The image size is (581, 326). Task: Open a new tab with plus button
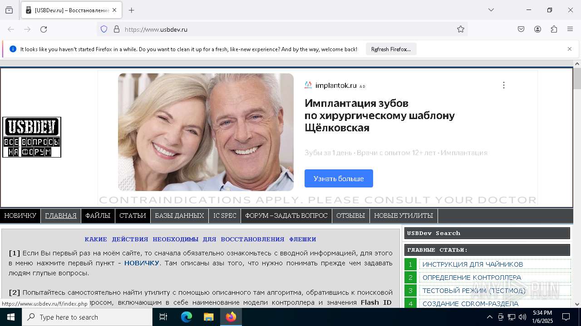click(132, 10)
